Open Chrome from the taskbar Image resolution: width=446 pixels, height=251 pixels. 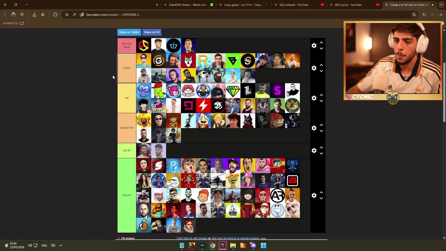click(212, 245)
